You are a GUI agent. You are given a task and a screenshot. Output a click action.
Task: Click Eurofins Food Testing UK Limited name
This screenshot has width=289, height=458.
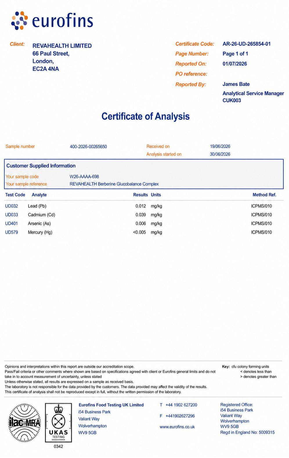click(x=111, y=405)
